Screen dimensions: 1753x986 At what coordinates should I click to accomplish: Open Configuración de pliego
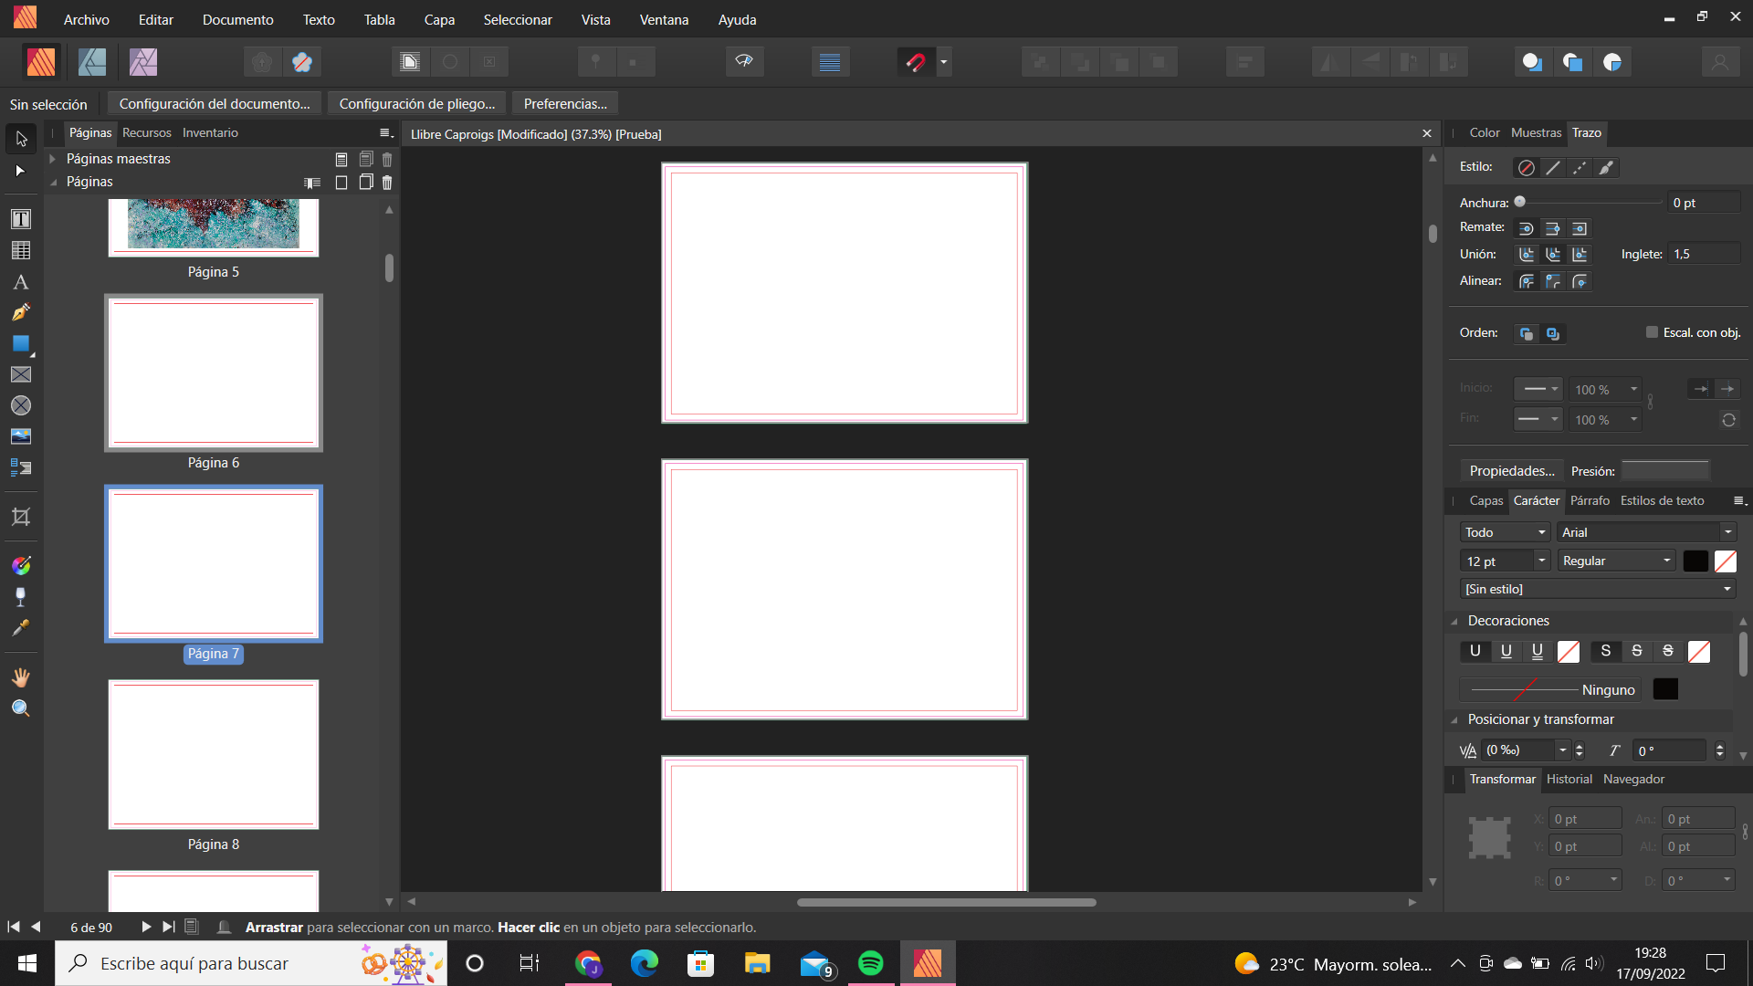coord(417,104)
